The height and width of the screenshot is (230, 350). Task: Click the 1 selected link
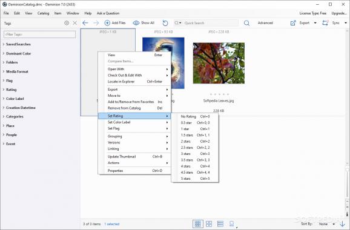click(x=112, y=224)
